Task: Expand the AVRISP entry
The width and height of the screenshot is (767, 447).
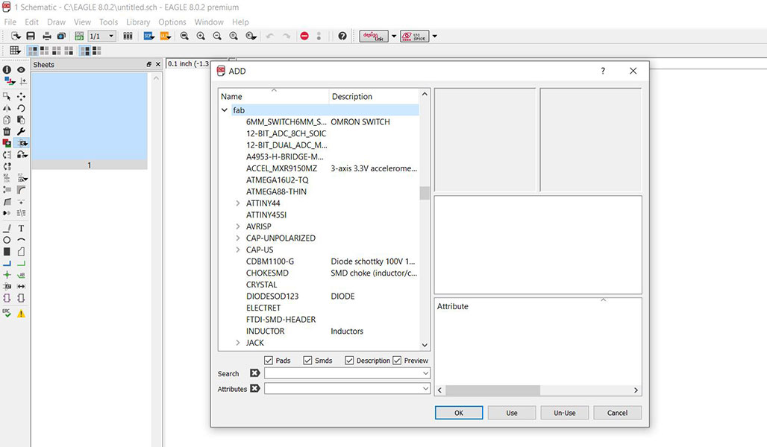Action: point(238,226)
